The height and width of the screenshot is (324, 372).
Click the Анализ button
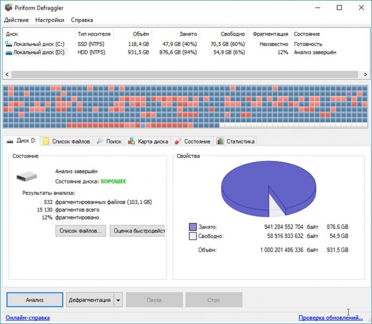[x=35, y=300]
